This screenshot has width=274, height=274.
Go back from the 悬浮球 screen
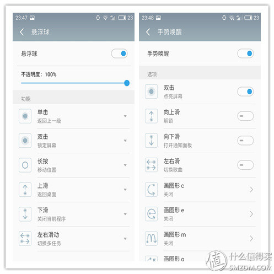pos(22,32)
